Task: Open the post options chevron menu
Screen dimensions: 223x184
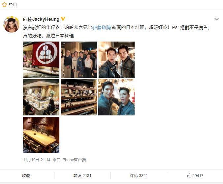Action: 216,19
